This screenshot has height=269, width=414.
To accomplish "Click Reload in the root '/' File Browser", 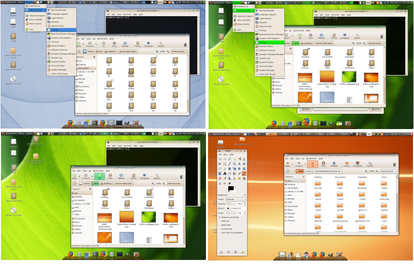I will pyautogui.click(x=125, y=44).
